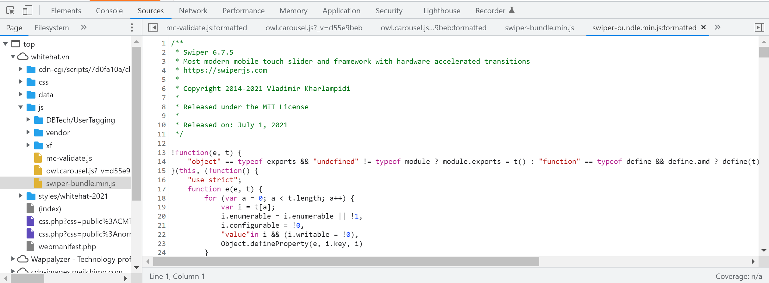Click the styles/whitehat-2021 folder icon

pyautogui.click(x=31, y=196)
